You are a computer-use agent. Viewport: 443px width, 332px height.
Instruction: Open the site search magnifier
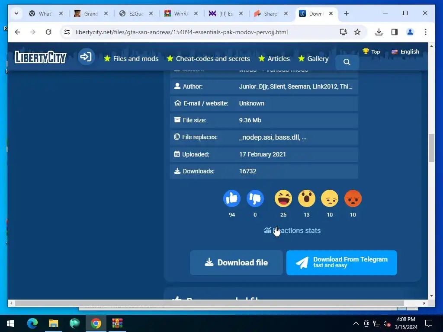[347, 62]
